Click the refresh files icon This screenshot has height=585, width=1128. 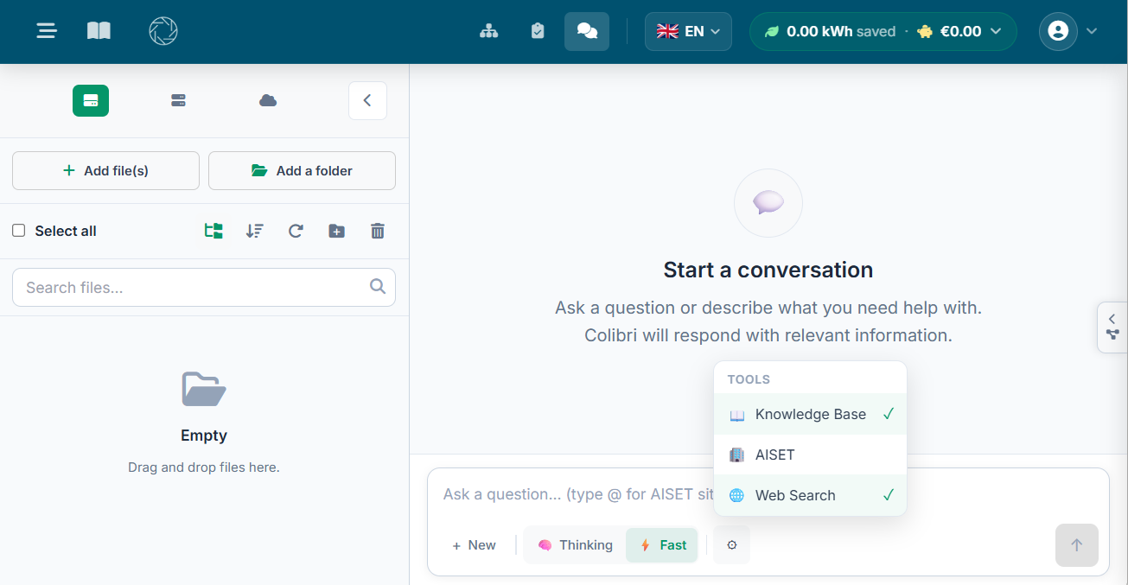pyautogui.click(x=296, y=231)
